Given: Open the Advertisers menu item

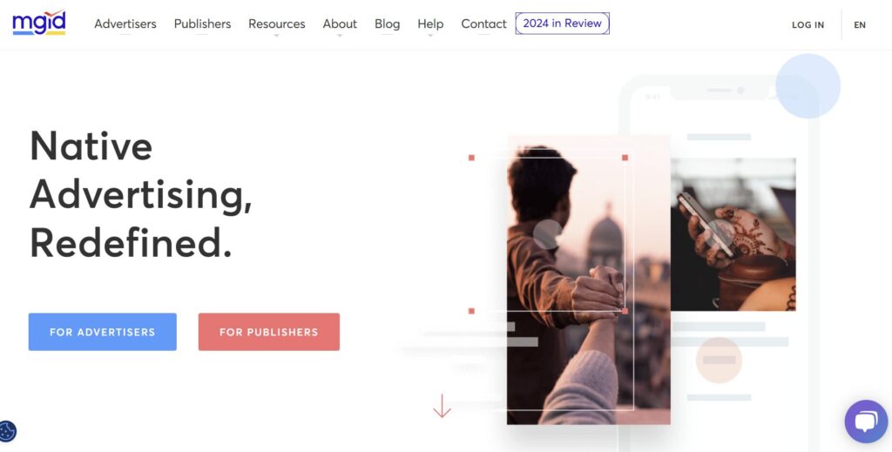Looking at the screenshot, I should point(125,24).
